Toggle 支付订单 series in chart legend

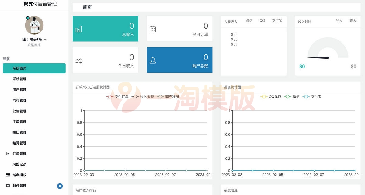tap(117, 96)
